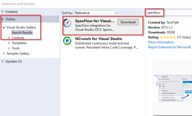The width and height of the screenshot is (192, 116).
Task: Expand the Controls tree node arrow
Action: [x=9, y=38]
